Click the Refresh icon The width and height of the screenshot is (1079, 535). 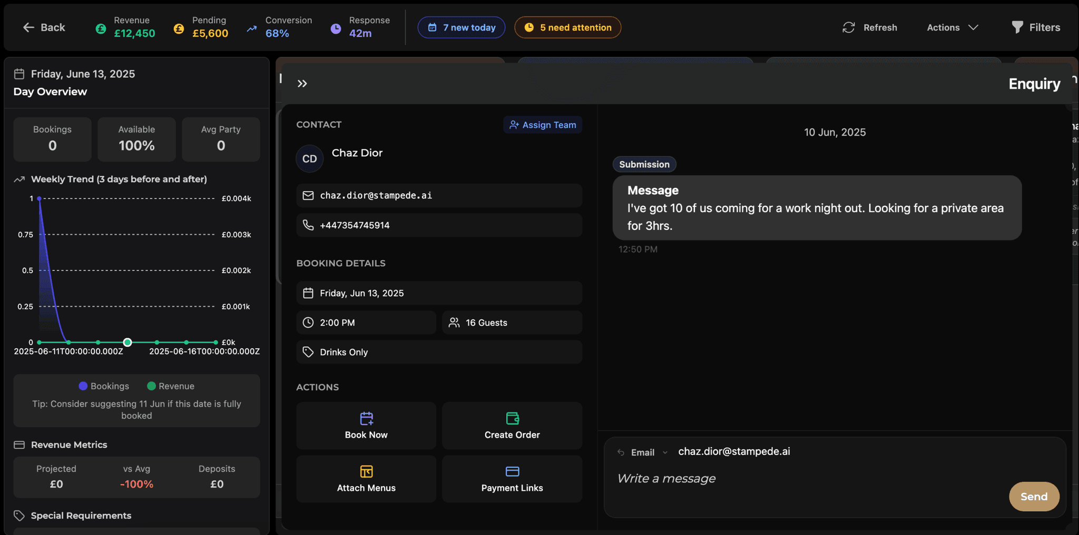[x=848, y=27]
